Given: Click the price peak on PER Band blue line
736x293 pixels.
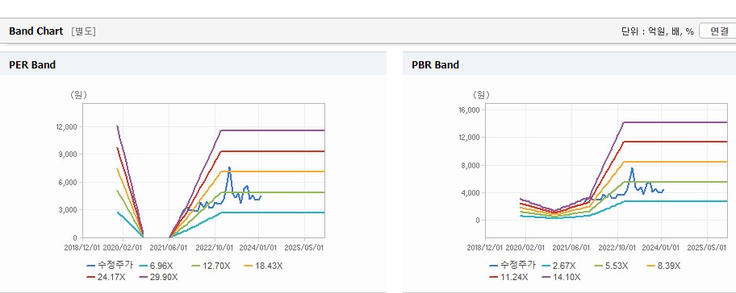Looking at the screenshot, I should (229, 167).
